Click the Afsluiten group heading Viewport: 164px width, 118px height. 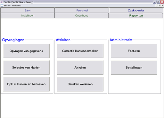[63, 40]
